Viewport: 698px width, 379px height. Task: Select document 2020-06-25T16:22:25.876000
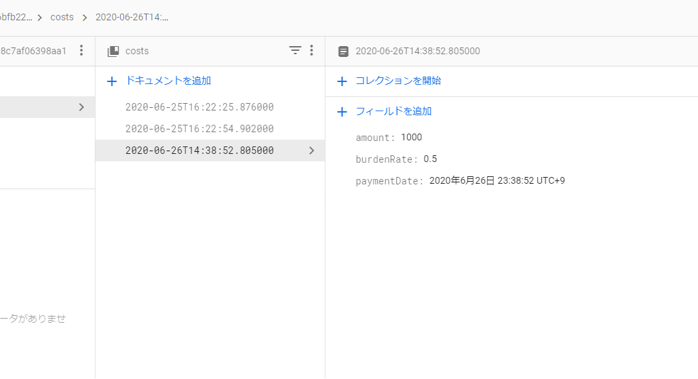(210, 107)
